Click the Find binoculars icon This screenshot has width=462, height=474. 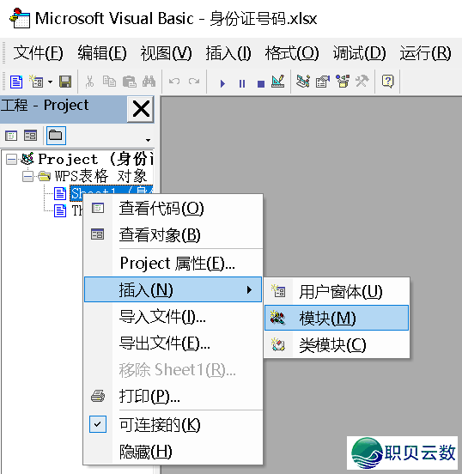pos(149,82)
